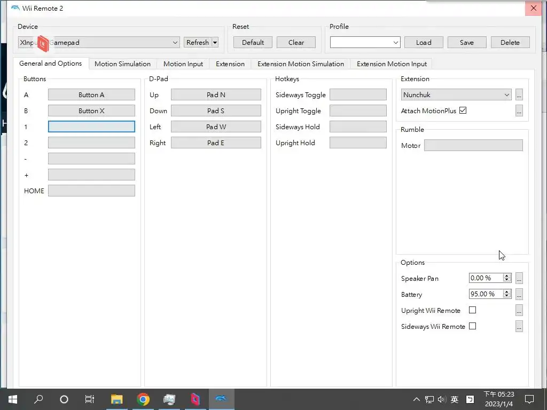Assign Sideways Toggle hotkey
The width and height of the screenshot is (547, 410).
(358, 95)
